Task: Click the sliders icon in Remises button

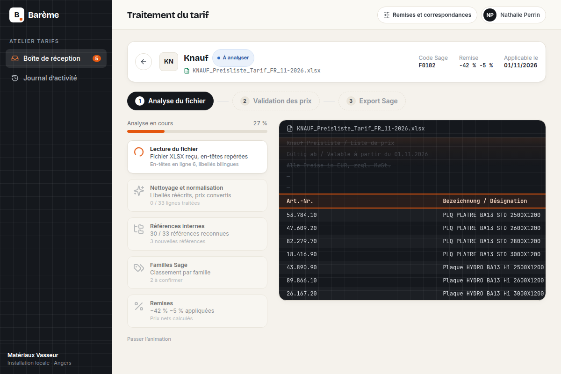Action: [387, 15]
